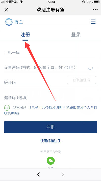Switch to the 登录 tab
This screenshot has height=181, width=101.
click(x=76, y=35)
